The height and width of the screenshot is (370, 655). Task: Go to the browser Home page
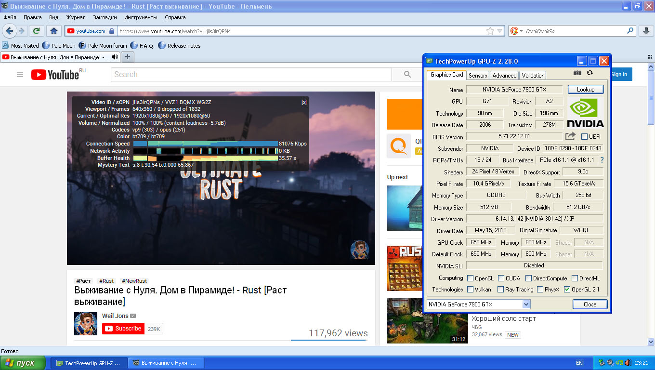(54, 31)
